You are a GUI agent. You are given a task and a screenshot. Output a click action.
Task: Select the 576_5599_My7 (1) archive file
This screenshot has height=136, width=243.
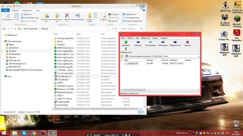(63, 76)
